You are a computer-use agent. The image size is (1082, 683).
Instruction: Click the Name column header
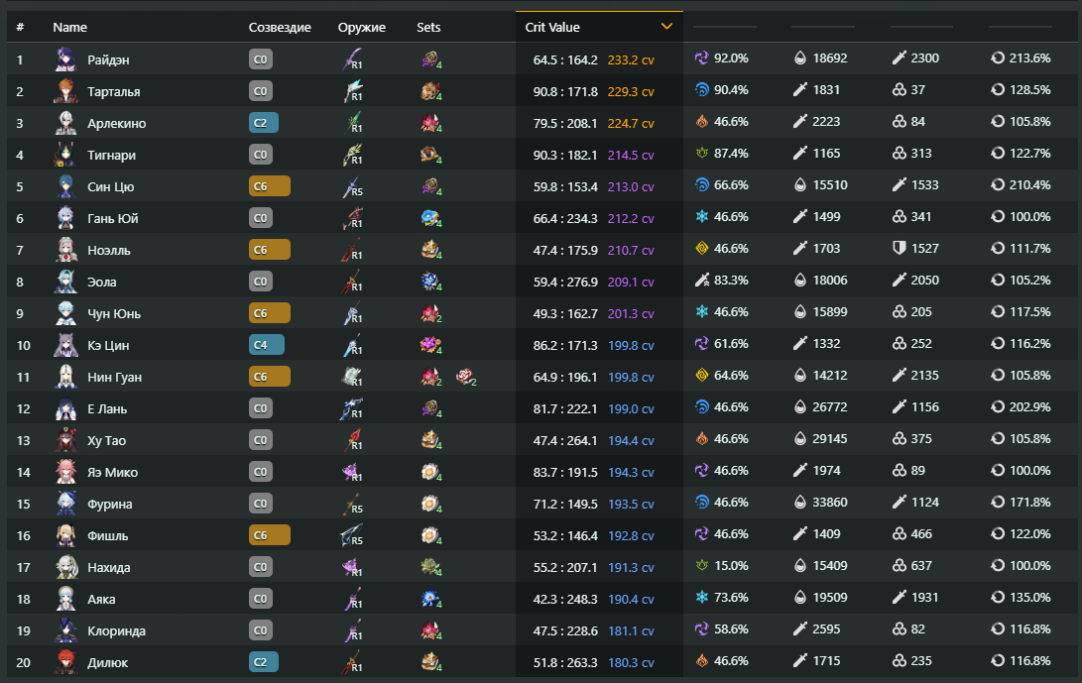click(69, 28)
